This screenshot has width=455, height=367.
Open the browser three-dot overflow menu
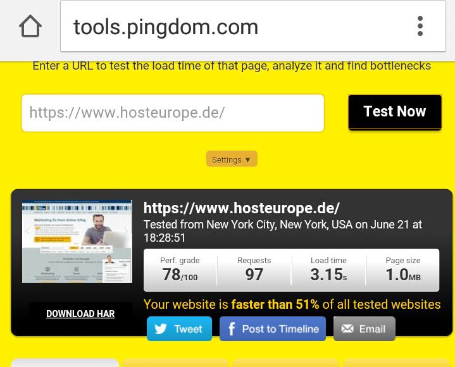420,27
